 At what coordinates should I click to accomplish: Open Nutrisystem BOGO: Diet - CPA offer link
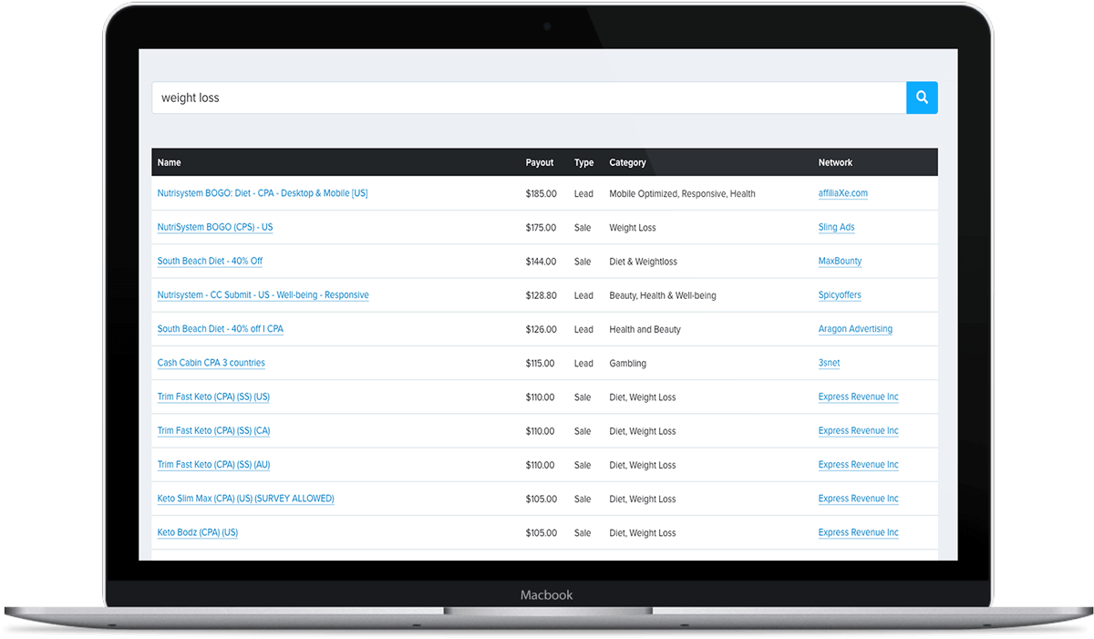click(x=263, y=193)
